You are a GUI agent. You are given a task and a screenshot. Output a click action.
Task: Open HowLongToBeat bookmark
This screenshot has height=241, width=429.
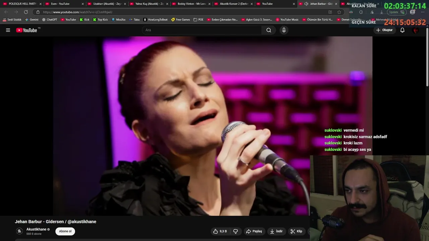click(x=155, y=20)
